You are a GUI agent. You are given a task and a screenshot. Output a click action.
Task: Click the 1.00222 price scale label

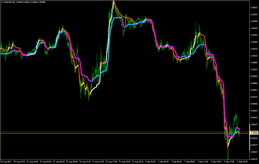(254, 49)
